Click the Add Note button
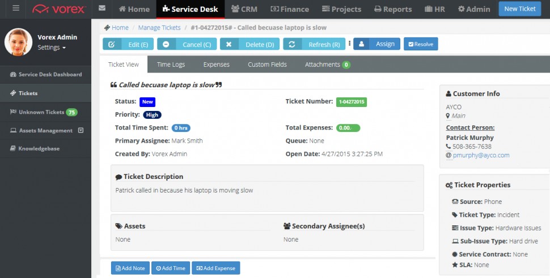550x278 pixels. point(130,268)
